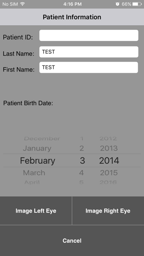Edit the Last Name field

coord(89,52)
